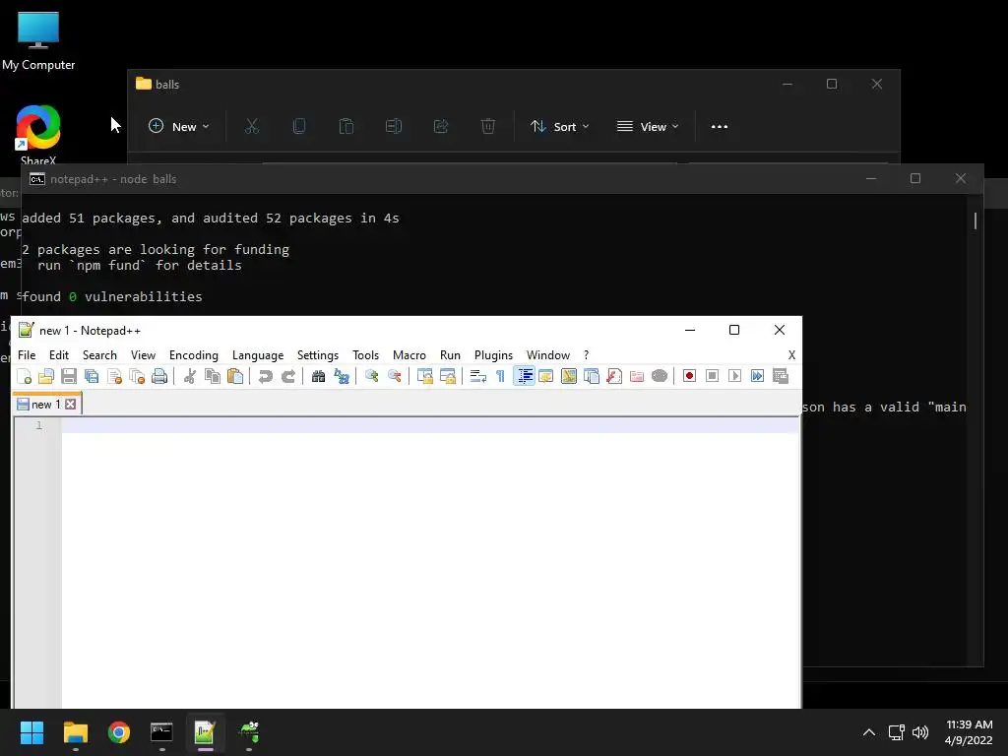Image resolution: width=1008 pixels, height=756 pixels.
Task: Redo the action in Notepad++ toolbar
Action: (x=288, y=377)
